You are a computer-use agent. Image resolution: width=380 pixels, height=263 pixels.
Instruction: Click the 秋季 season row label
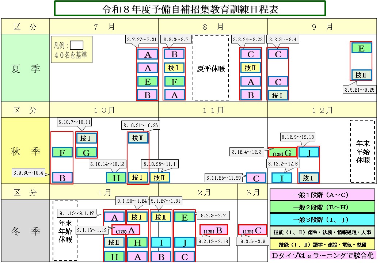tap(25, 151)
